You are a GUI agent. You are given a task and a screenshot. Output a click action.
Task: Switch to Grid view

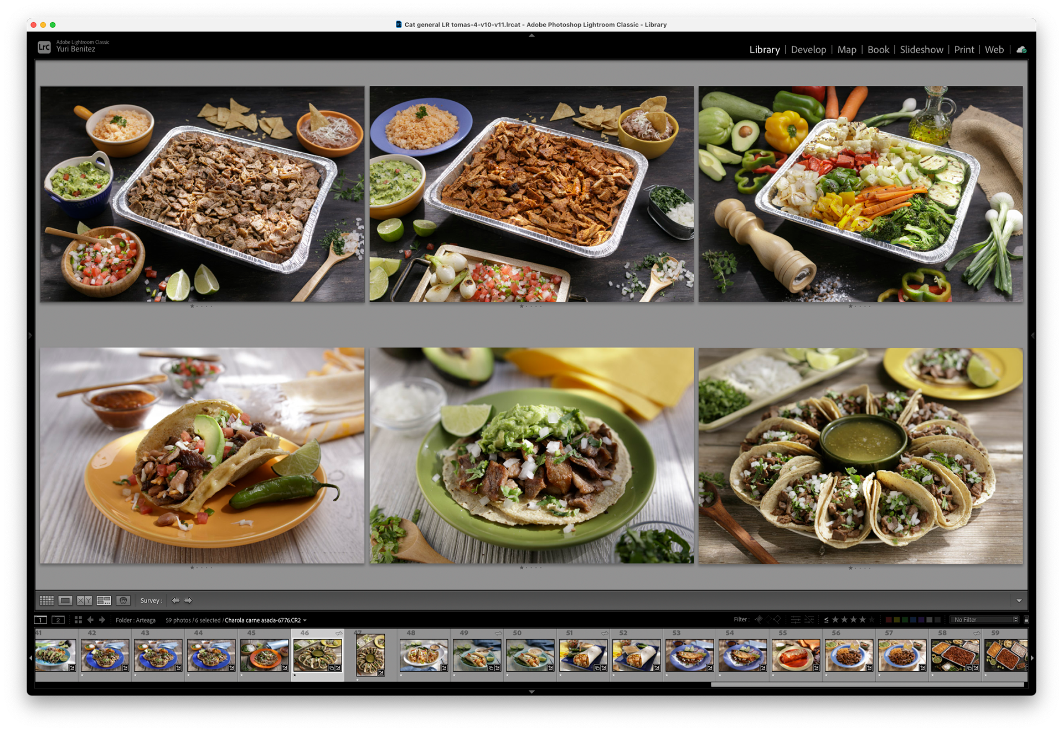tap(47, 600)
